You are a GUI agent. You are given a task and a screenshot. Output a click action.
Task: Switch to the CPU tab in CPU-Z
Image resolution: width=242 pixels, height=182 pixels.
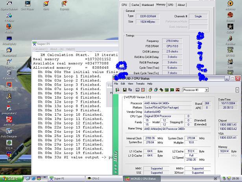[x=124, y=5]
